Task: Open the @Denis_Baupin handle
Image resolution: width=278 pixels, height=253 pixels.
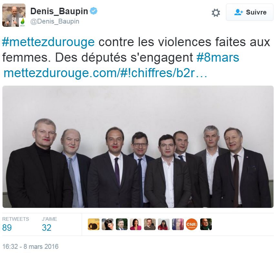Action: click(x=55, y=21)
